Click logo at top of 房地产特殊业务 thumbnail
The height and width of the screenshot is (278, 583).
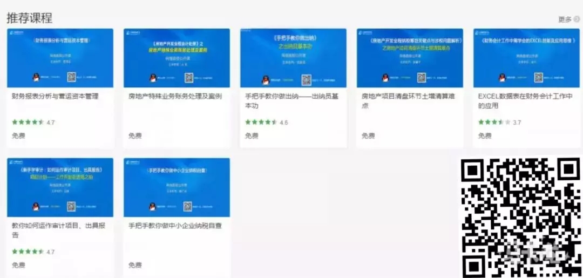pyautogui.click(x=134, y=33)
